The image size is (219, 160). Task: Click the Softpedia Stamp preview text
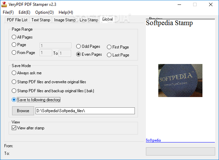(169, 23)
